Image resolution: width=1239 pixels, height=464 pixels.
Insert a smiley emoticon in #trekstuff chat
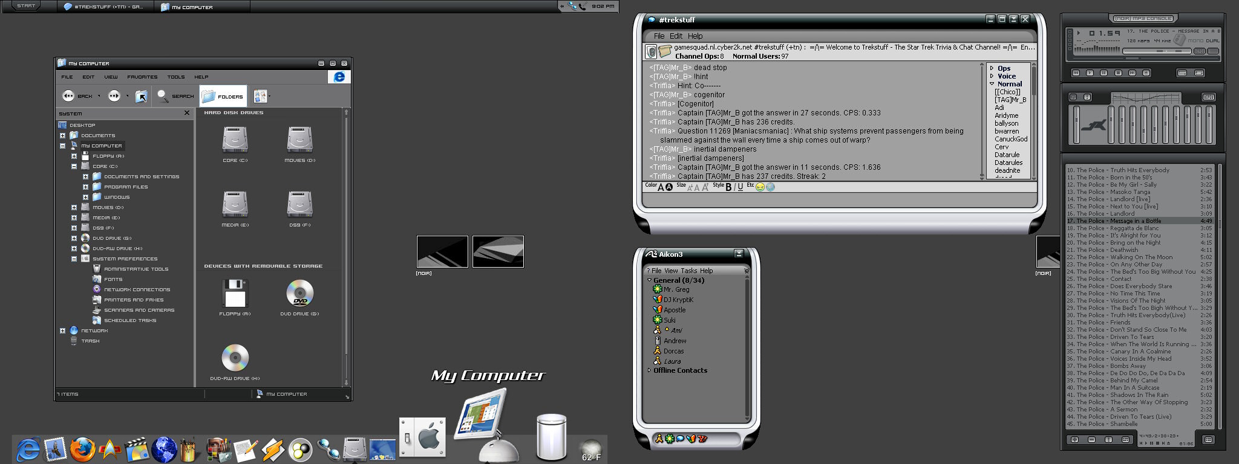pyautogui.click(x=760, y=187)
